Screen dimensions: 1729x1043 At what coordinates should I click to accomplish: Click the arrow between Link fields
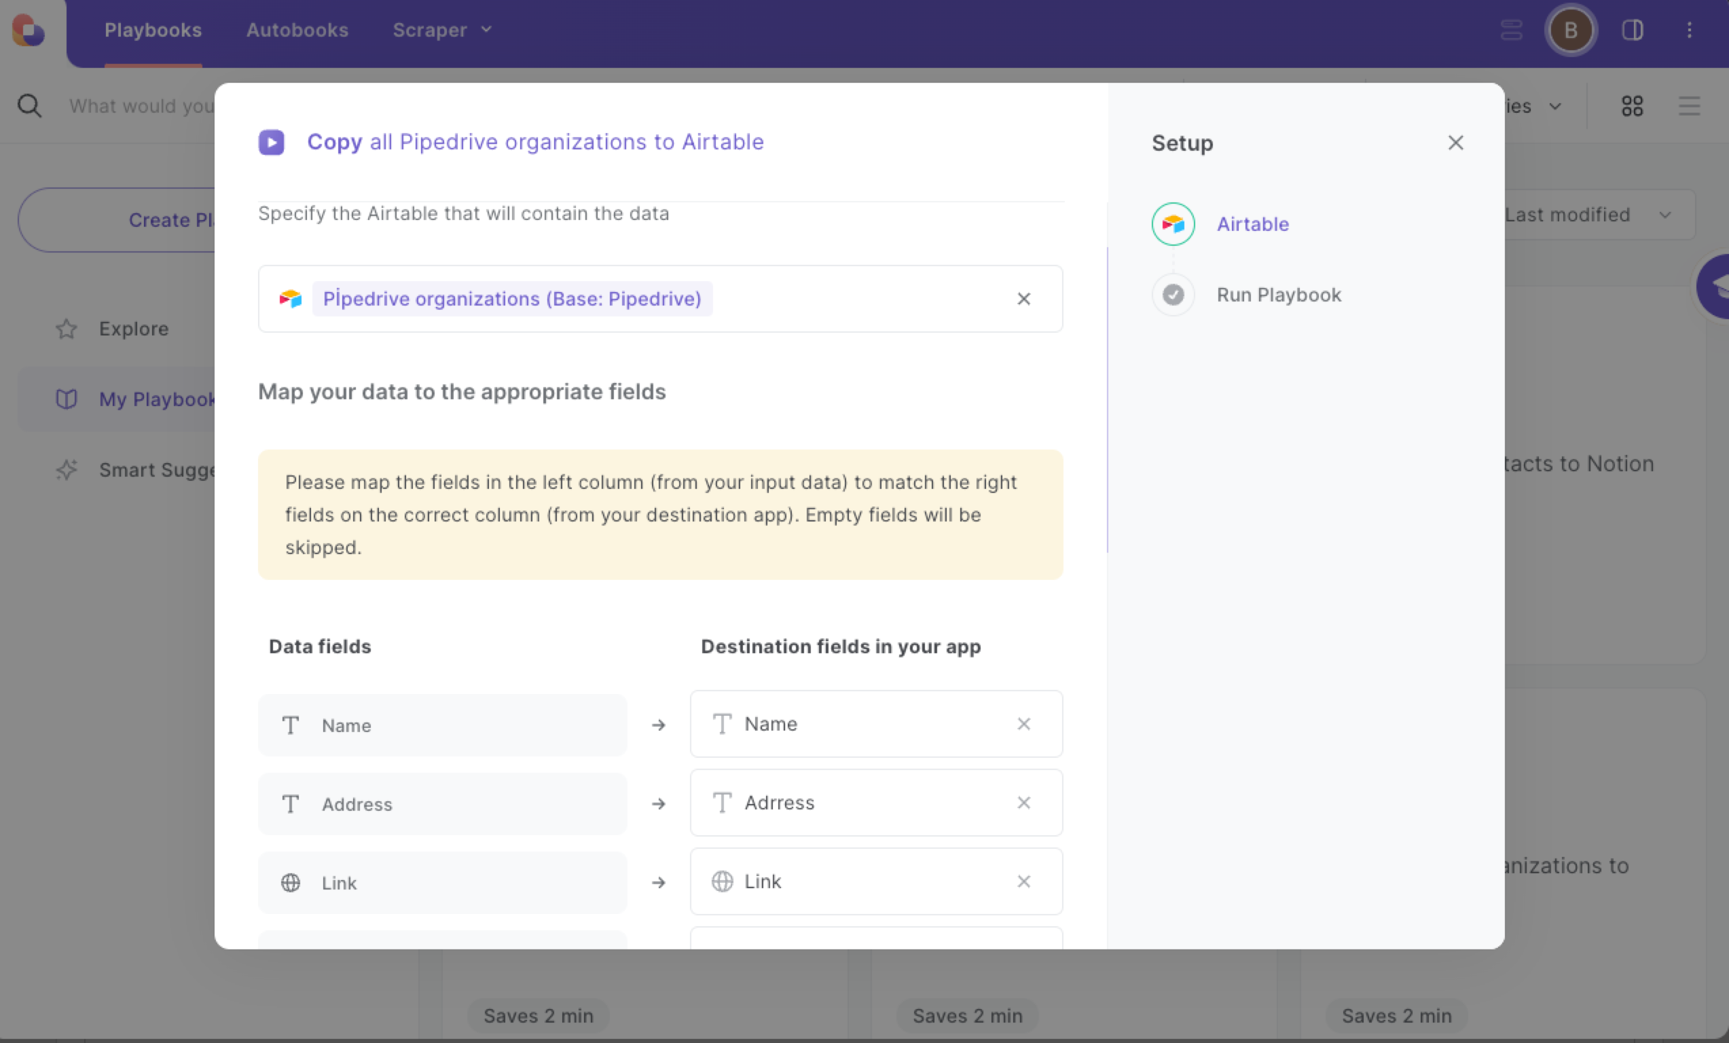[658, 882]
